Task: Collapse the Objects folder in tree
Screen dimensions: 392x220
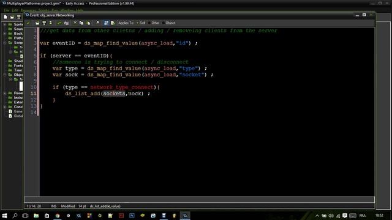Action: [x=5, y=75]
